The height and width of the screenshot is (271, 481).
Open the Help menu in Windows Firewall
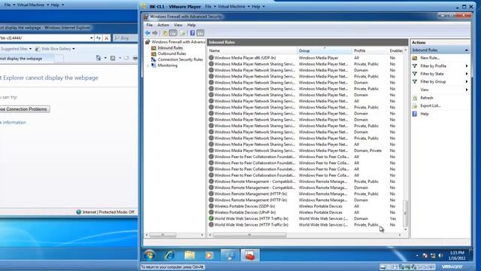pyautogui.click(x=192, y=25)
